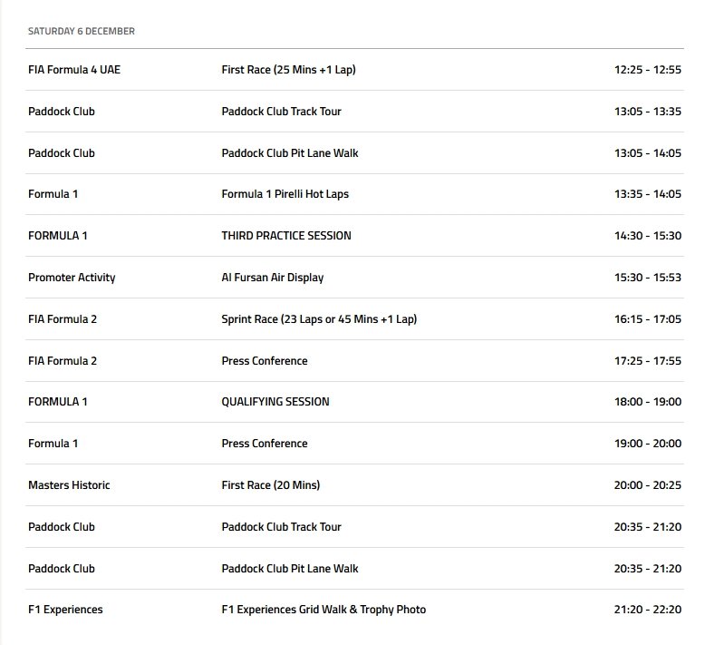The width and height of the screenshot is (705, 645).
Task: Click the 17:25 - 17:55 Press Conference time
Action: pyautogui.click(x=647, y=361)
